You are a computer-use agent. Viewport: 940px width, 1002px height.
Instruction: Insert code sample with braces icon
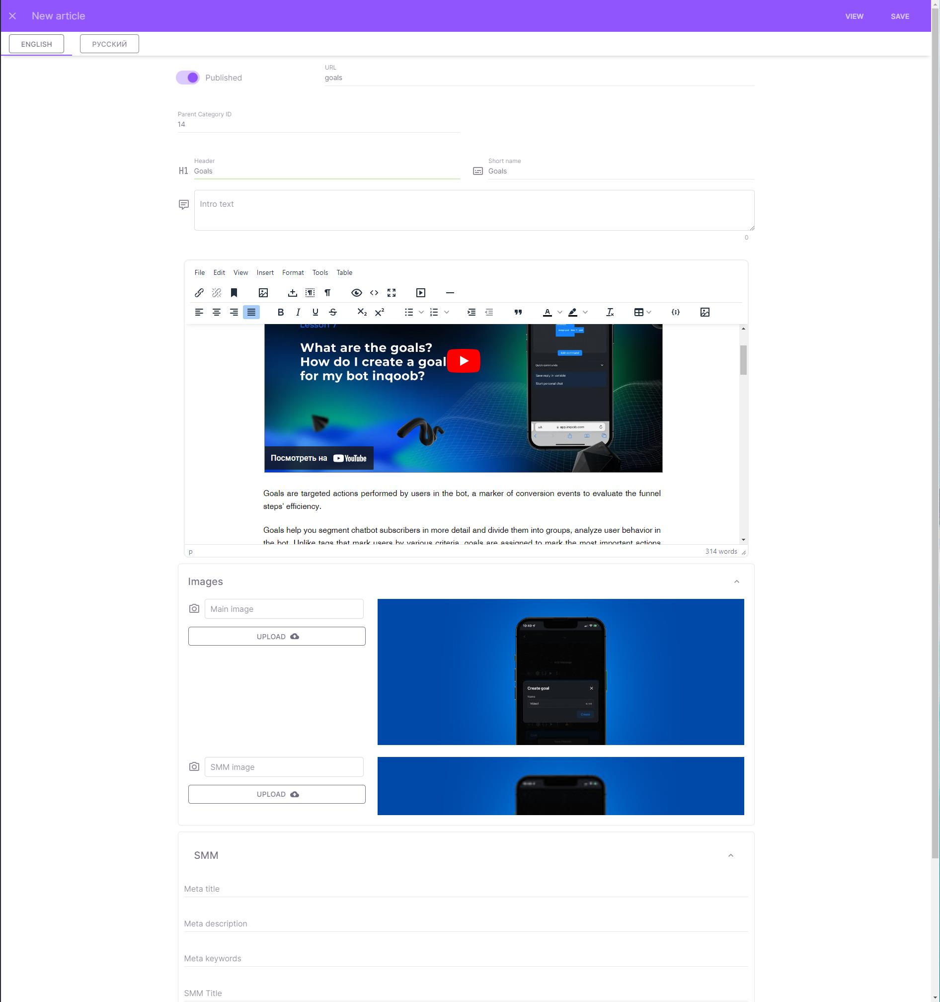tap(676, 313)
